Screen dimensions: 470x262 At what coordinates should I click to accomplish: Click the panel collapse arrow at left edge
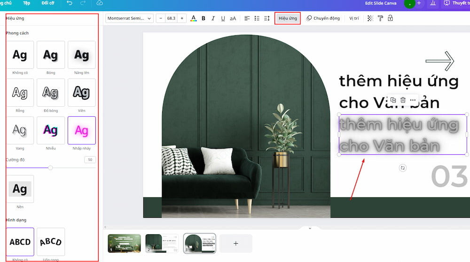click(x=105, y=227)
